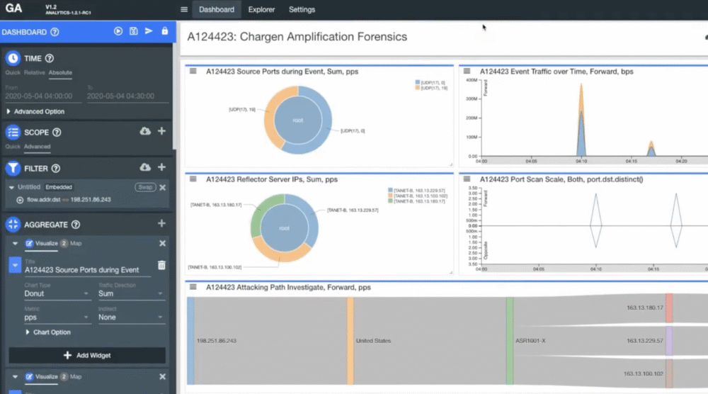This screenshot has width=708, height=394.
Task: Delete the Source Ports widget with trash icon
Action: coord(161,265)
